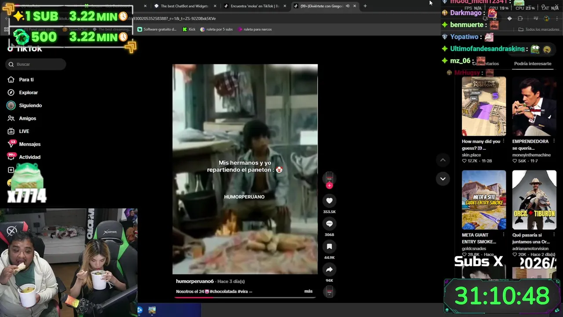Open 'ruleta para narcos' bookmark
This screenshot has height=317, width=563.
(254, 29)
